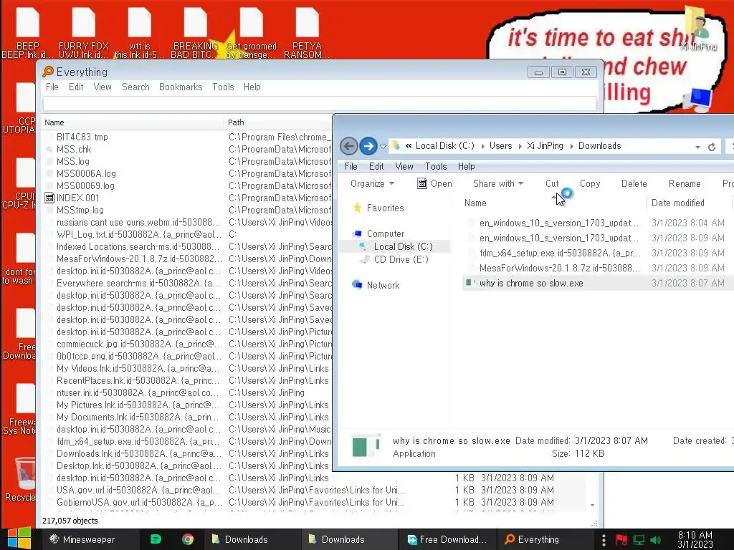The width and height of the screenshot is (734, 550).
Task: Select BIT4C83.tmp in Everything results
Action: click(x=82, y=137)
